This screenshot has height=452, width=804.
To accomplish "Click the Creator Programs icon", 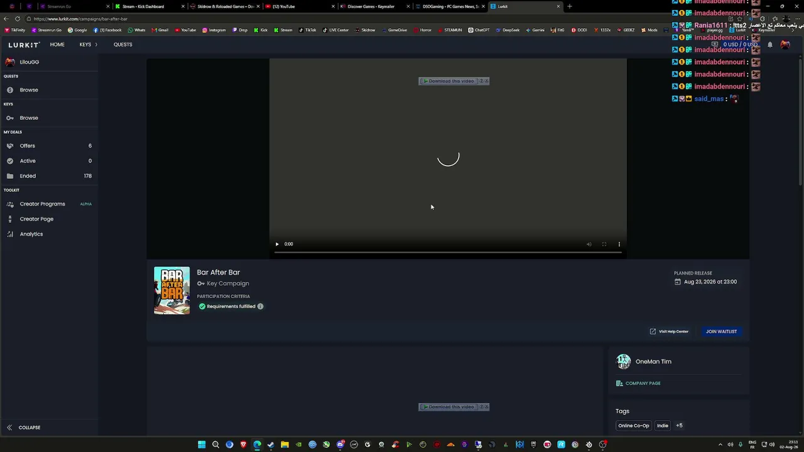I will [x=10, y=204].
